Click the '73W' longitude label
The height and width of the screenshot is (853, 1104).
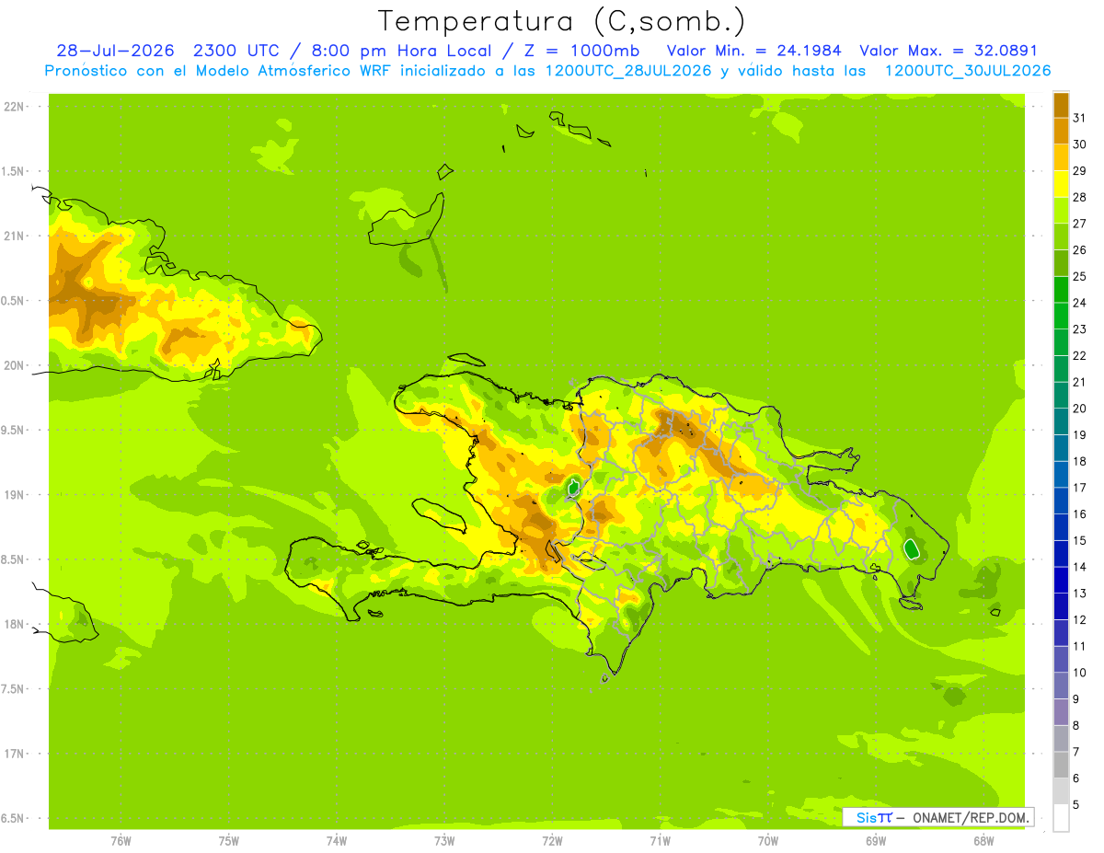click(x=443, y=841)
